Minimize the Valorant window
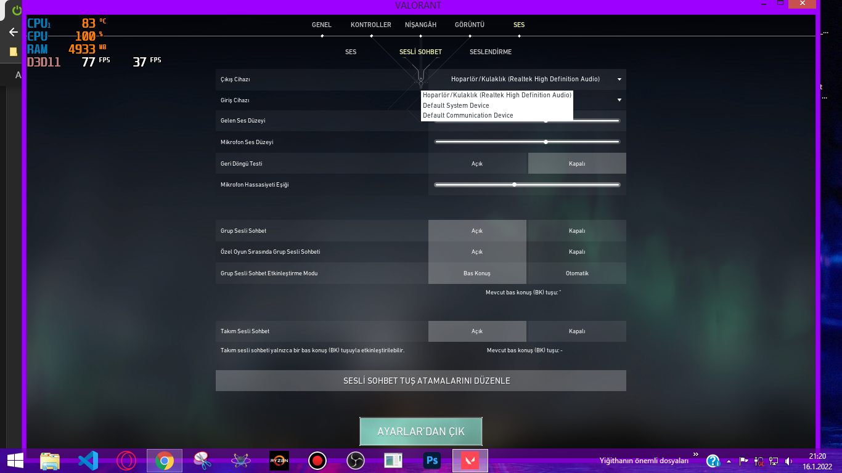Image resolution: width=842 pixels, height=473 pixels. click(764, 4)
